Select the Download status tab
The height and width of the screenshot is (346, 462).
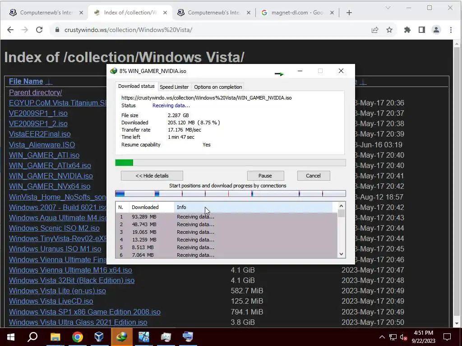[x=136, y=86]
